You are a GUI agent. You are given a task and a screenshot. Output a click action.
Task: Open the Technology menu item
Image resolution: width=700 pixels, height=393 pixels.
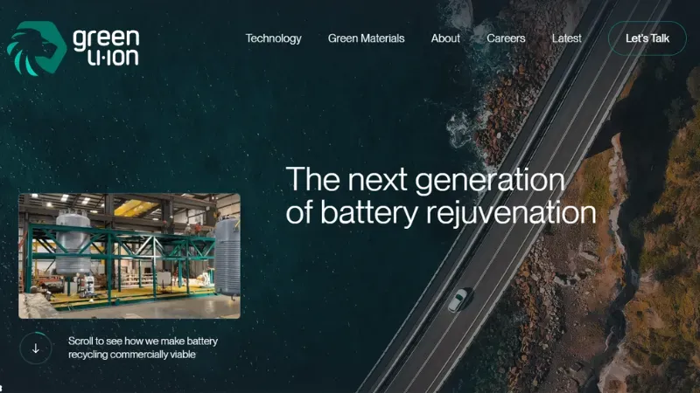pyautogui.click(x=273, y=38)
